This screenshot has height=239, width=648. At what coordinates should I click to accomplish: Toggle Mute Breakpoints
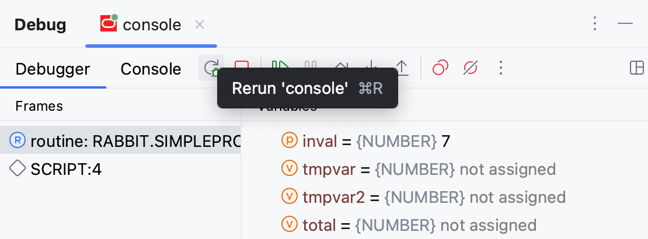tap(470, 68)
